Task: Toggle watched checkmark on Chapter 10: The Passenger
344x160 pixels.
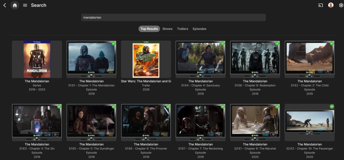Action: tap(332, 107)
